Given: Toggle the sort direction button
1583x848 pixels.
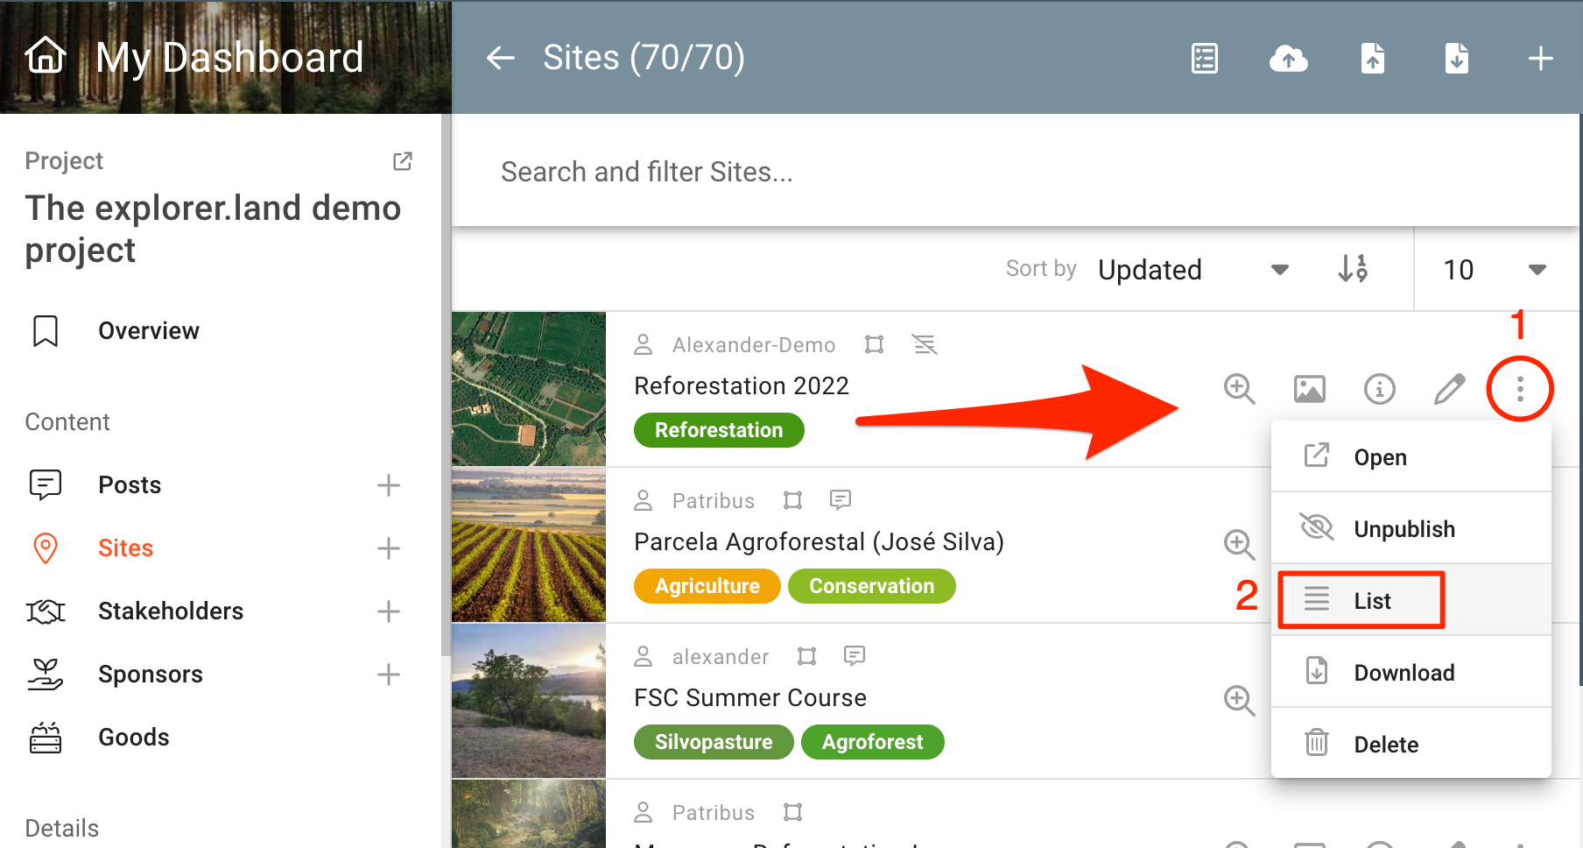Looking at the screenshot, I should tap(1353, 269).
